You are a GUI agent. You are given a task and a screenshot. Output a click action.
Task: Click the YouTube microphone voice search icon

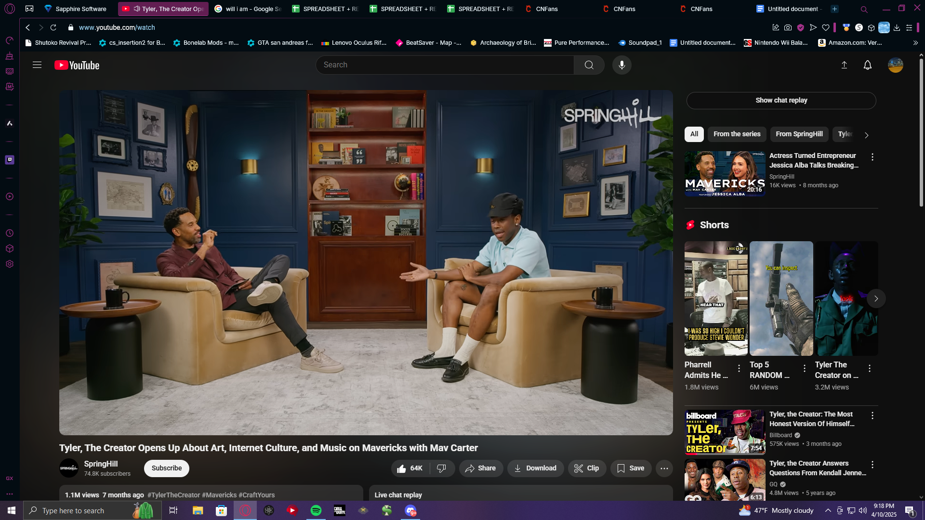coord(621,65)
